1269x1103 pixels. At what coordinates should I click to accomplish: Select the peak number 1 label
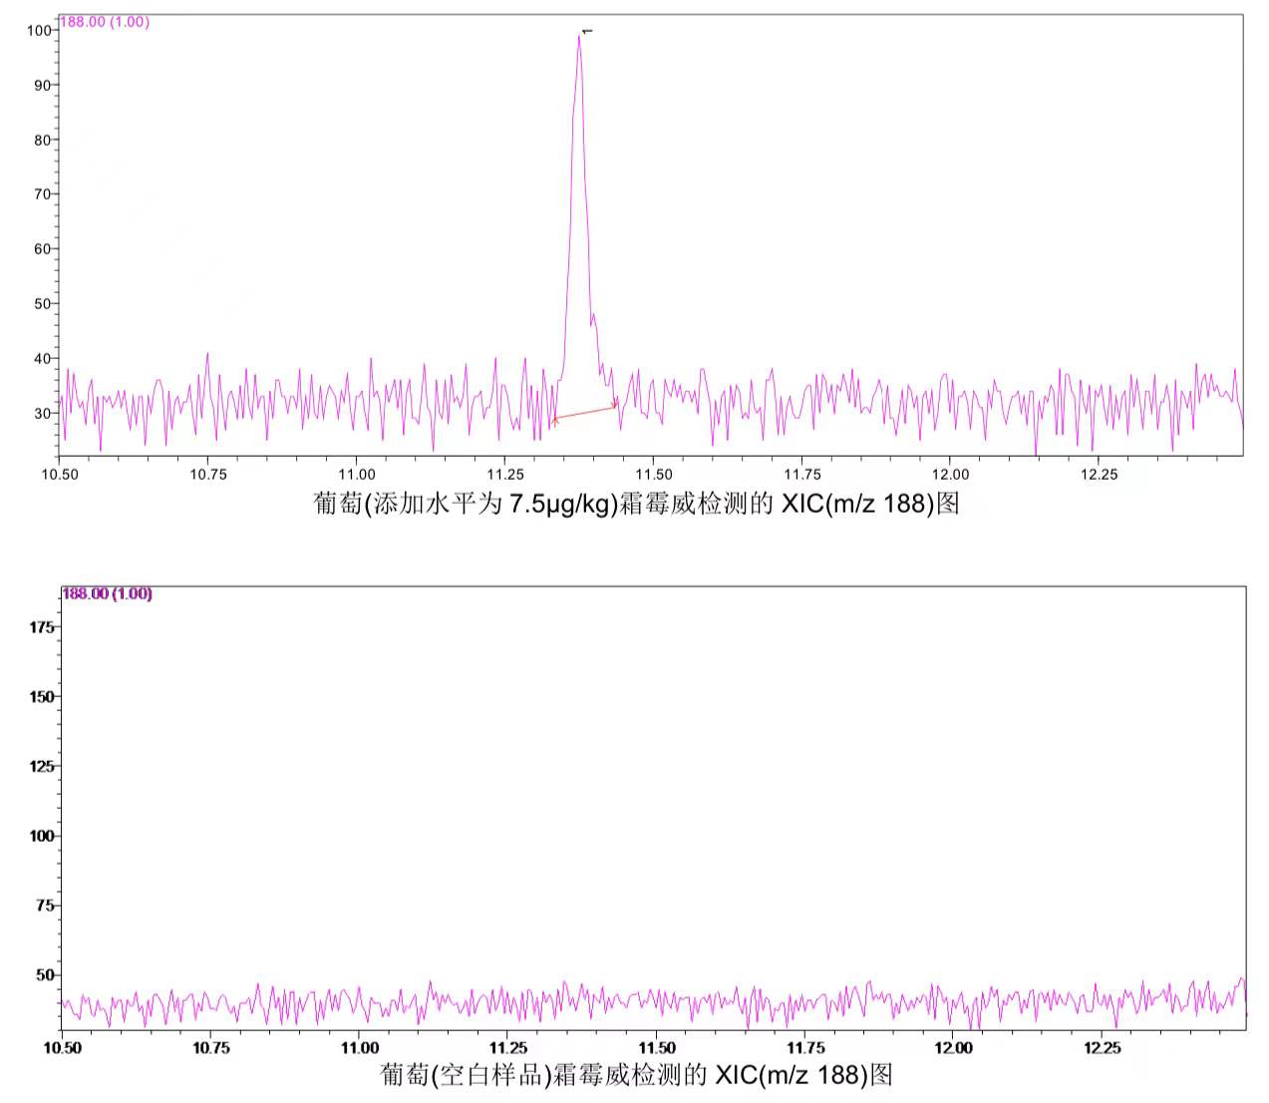coord(587,31)
